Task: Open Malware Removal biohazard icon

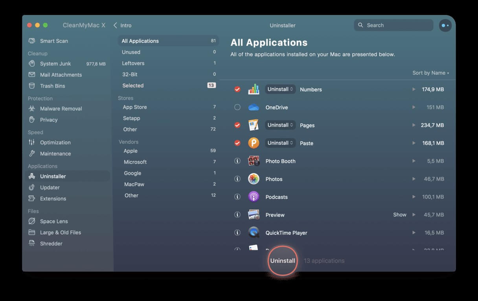Action: point(32,109)
